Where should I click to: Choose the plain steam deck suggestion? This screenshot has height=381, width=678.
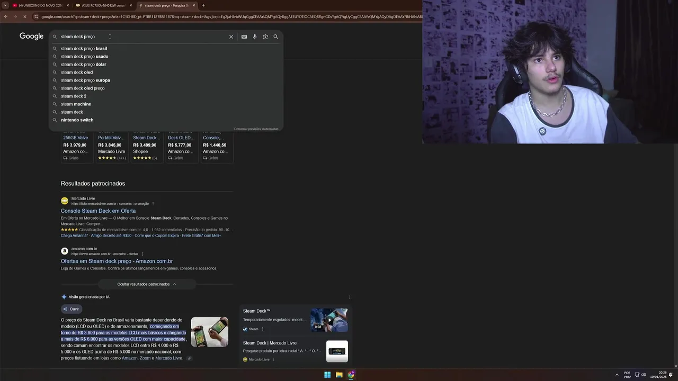[72, 112]
